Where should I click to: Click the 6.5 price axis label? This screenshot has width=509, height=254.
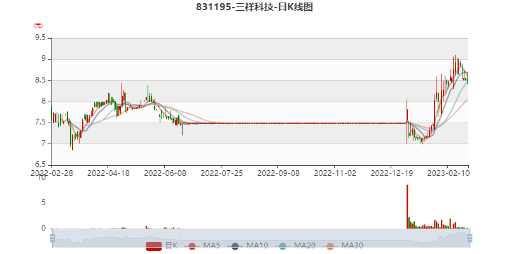pos(41,165)
